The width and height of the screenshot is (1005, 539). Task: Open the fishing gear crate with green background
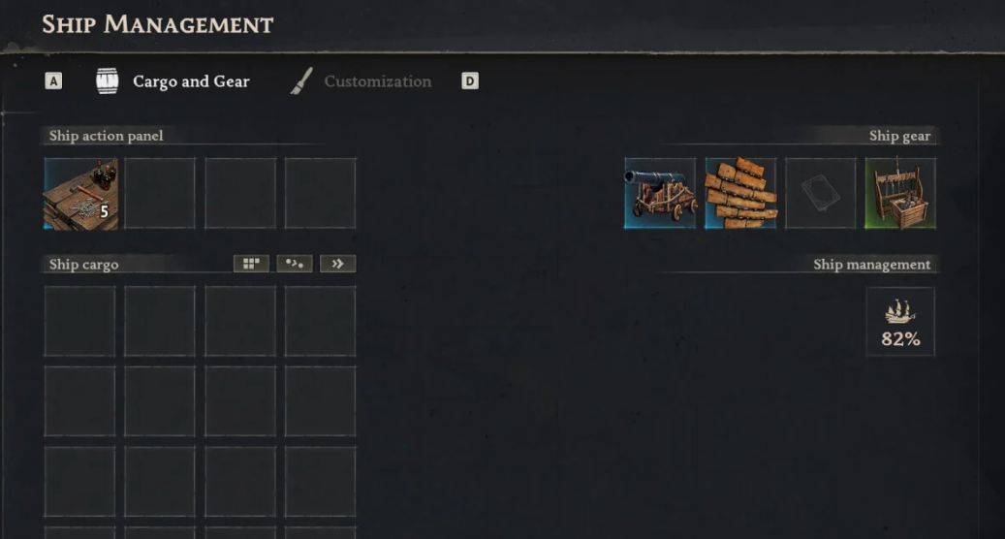click(x=900, y=194)
